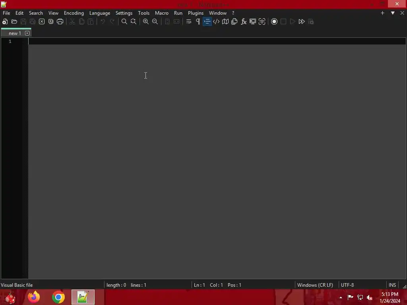Screen dimensions: 407x305
Task: Click the Print icon in toolbar
Action: pos(60,21)
